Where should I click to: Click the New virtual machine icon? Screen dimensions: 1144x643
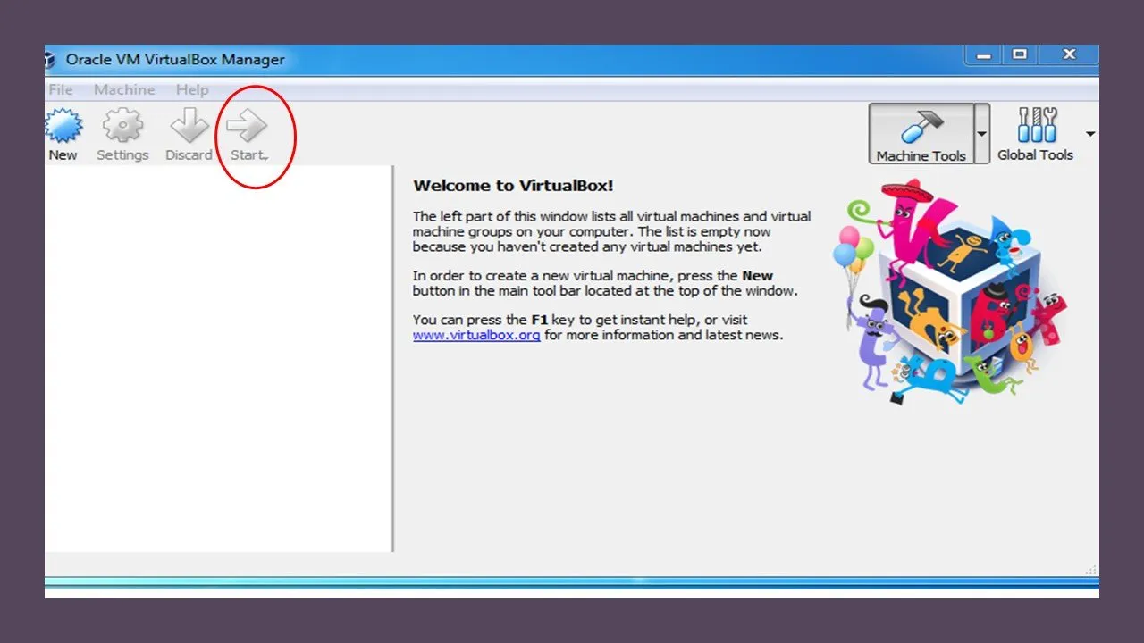coord(63,126)
